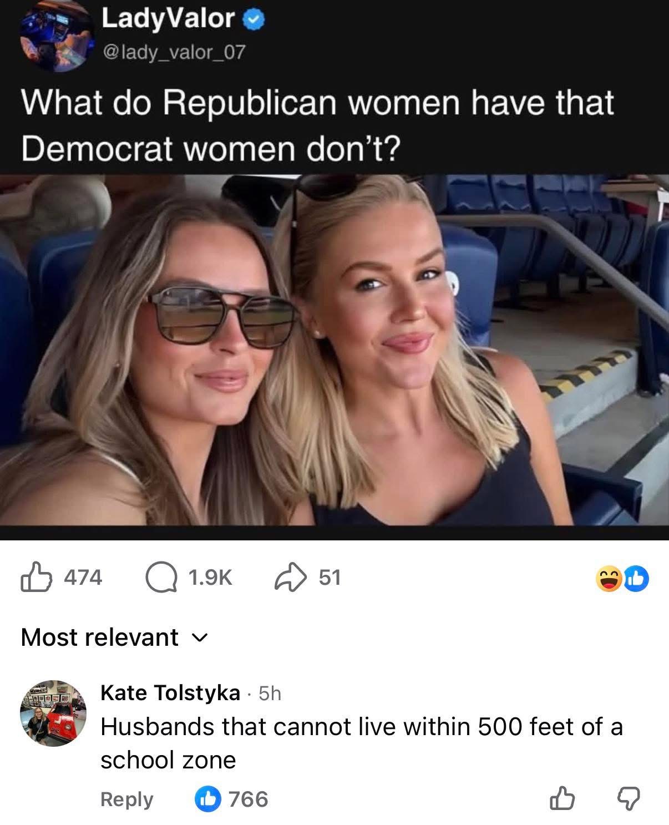Open @lady_valor_07 handle
669x825 pixels.
173,53
